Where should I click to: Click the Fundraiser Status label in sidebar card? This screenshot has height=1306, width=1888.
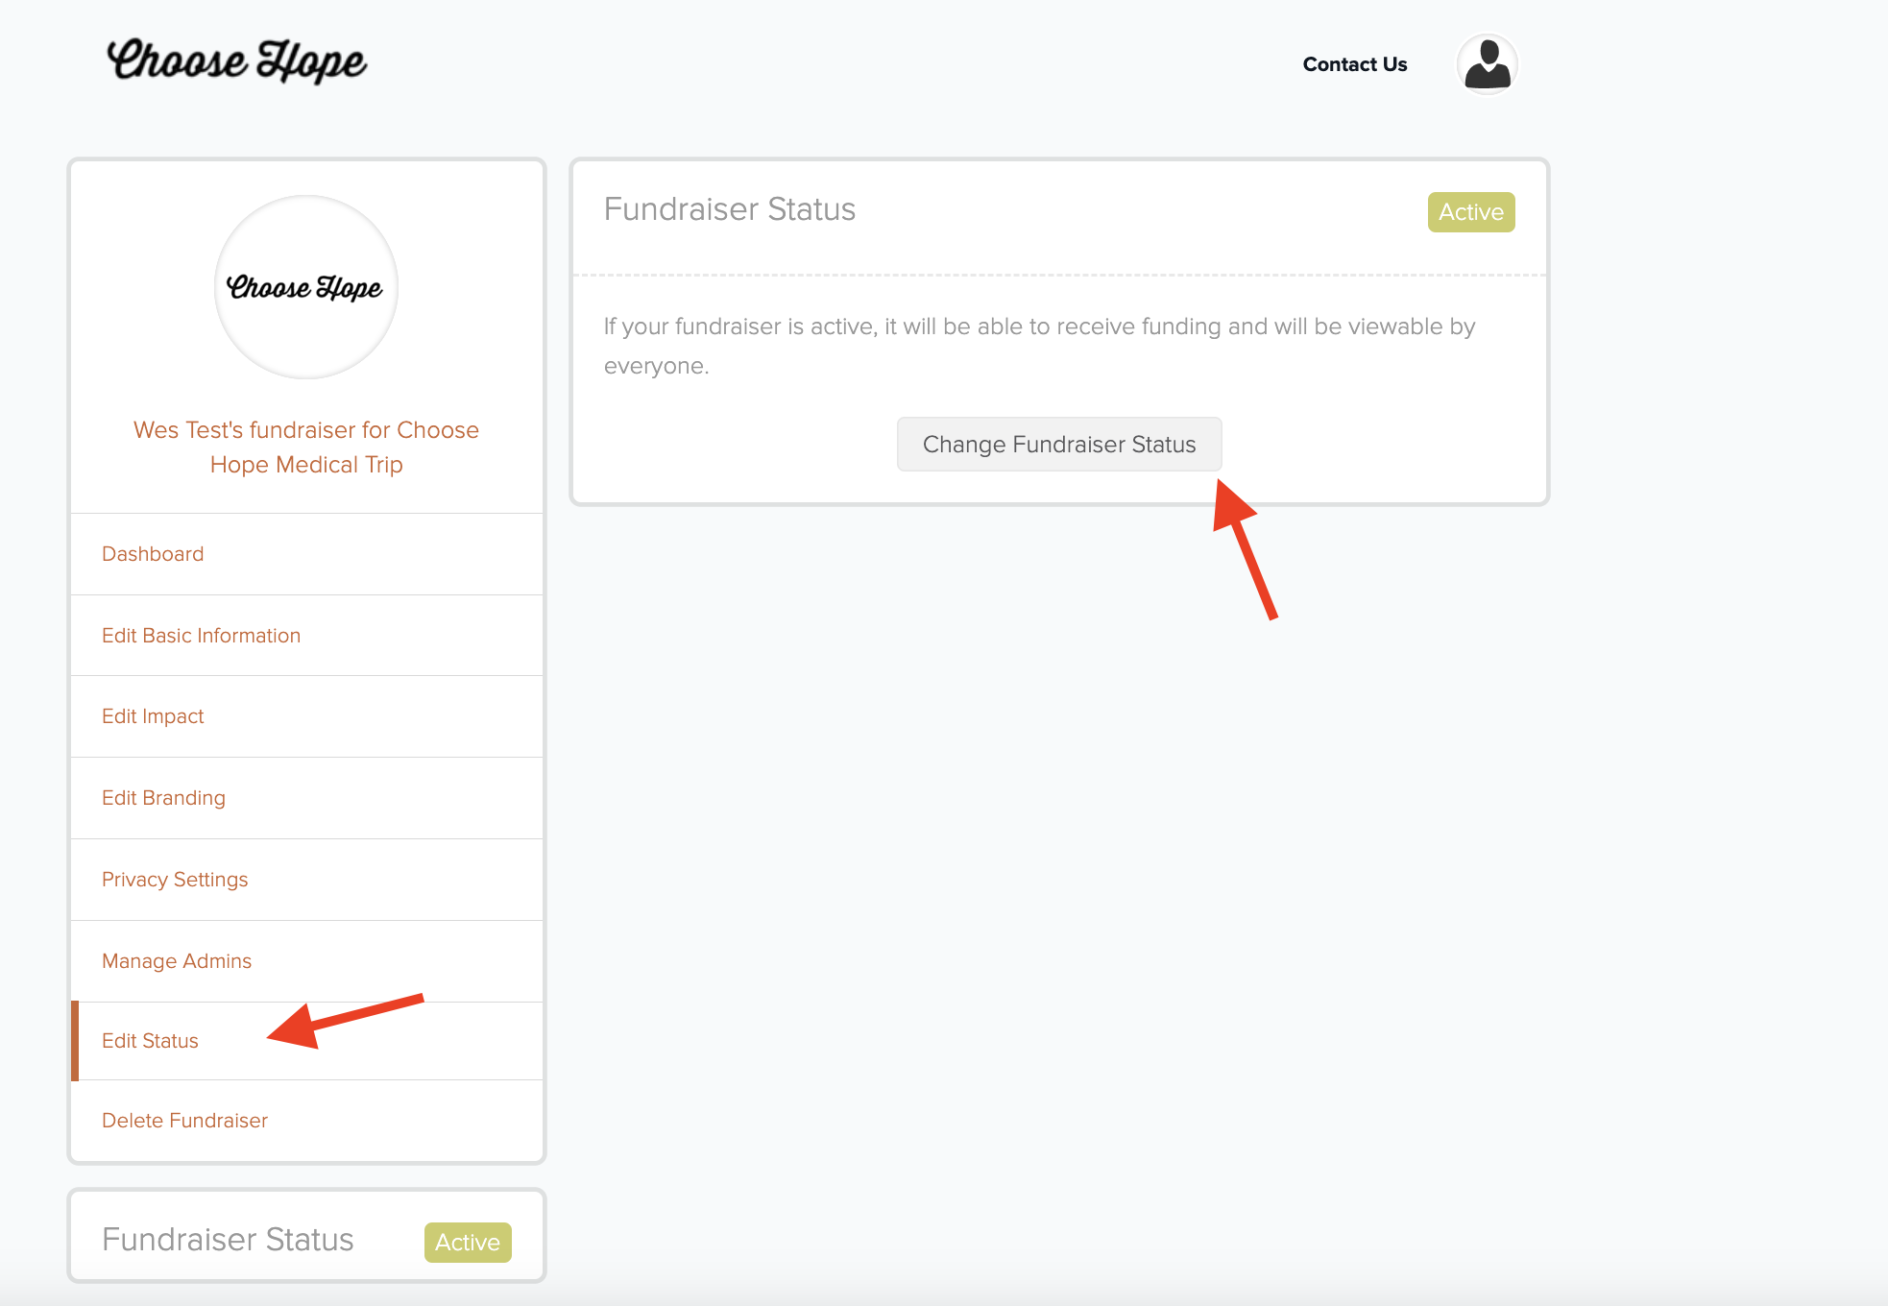228,1240
